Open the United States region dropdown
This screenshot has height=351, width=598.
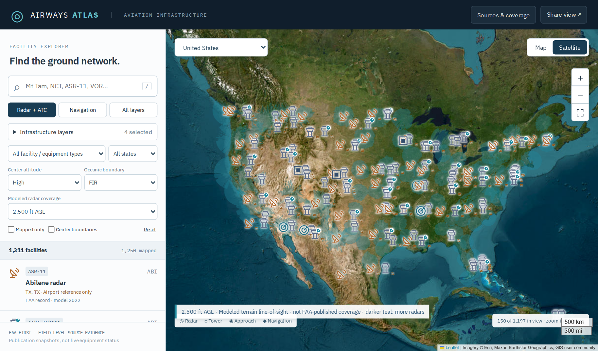click(x=221, y=48)
